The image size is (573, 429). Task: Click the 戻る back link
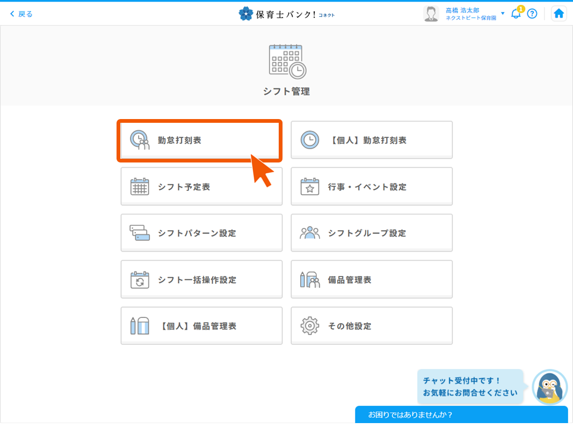coord(21,13)
